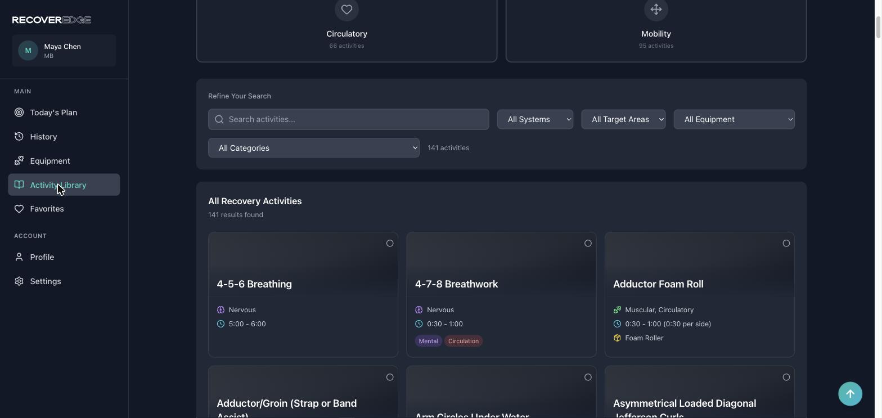Open the All Target Areas dropdown
The height and width of the screenshot is (418, 882).
coord(623,119)
